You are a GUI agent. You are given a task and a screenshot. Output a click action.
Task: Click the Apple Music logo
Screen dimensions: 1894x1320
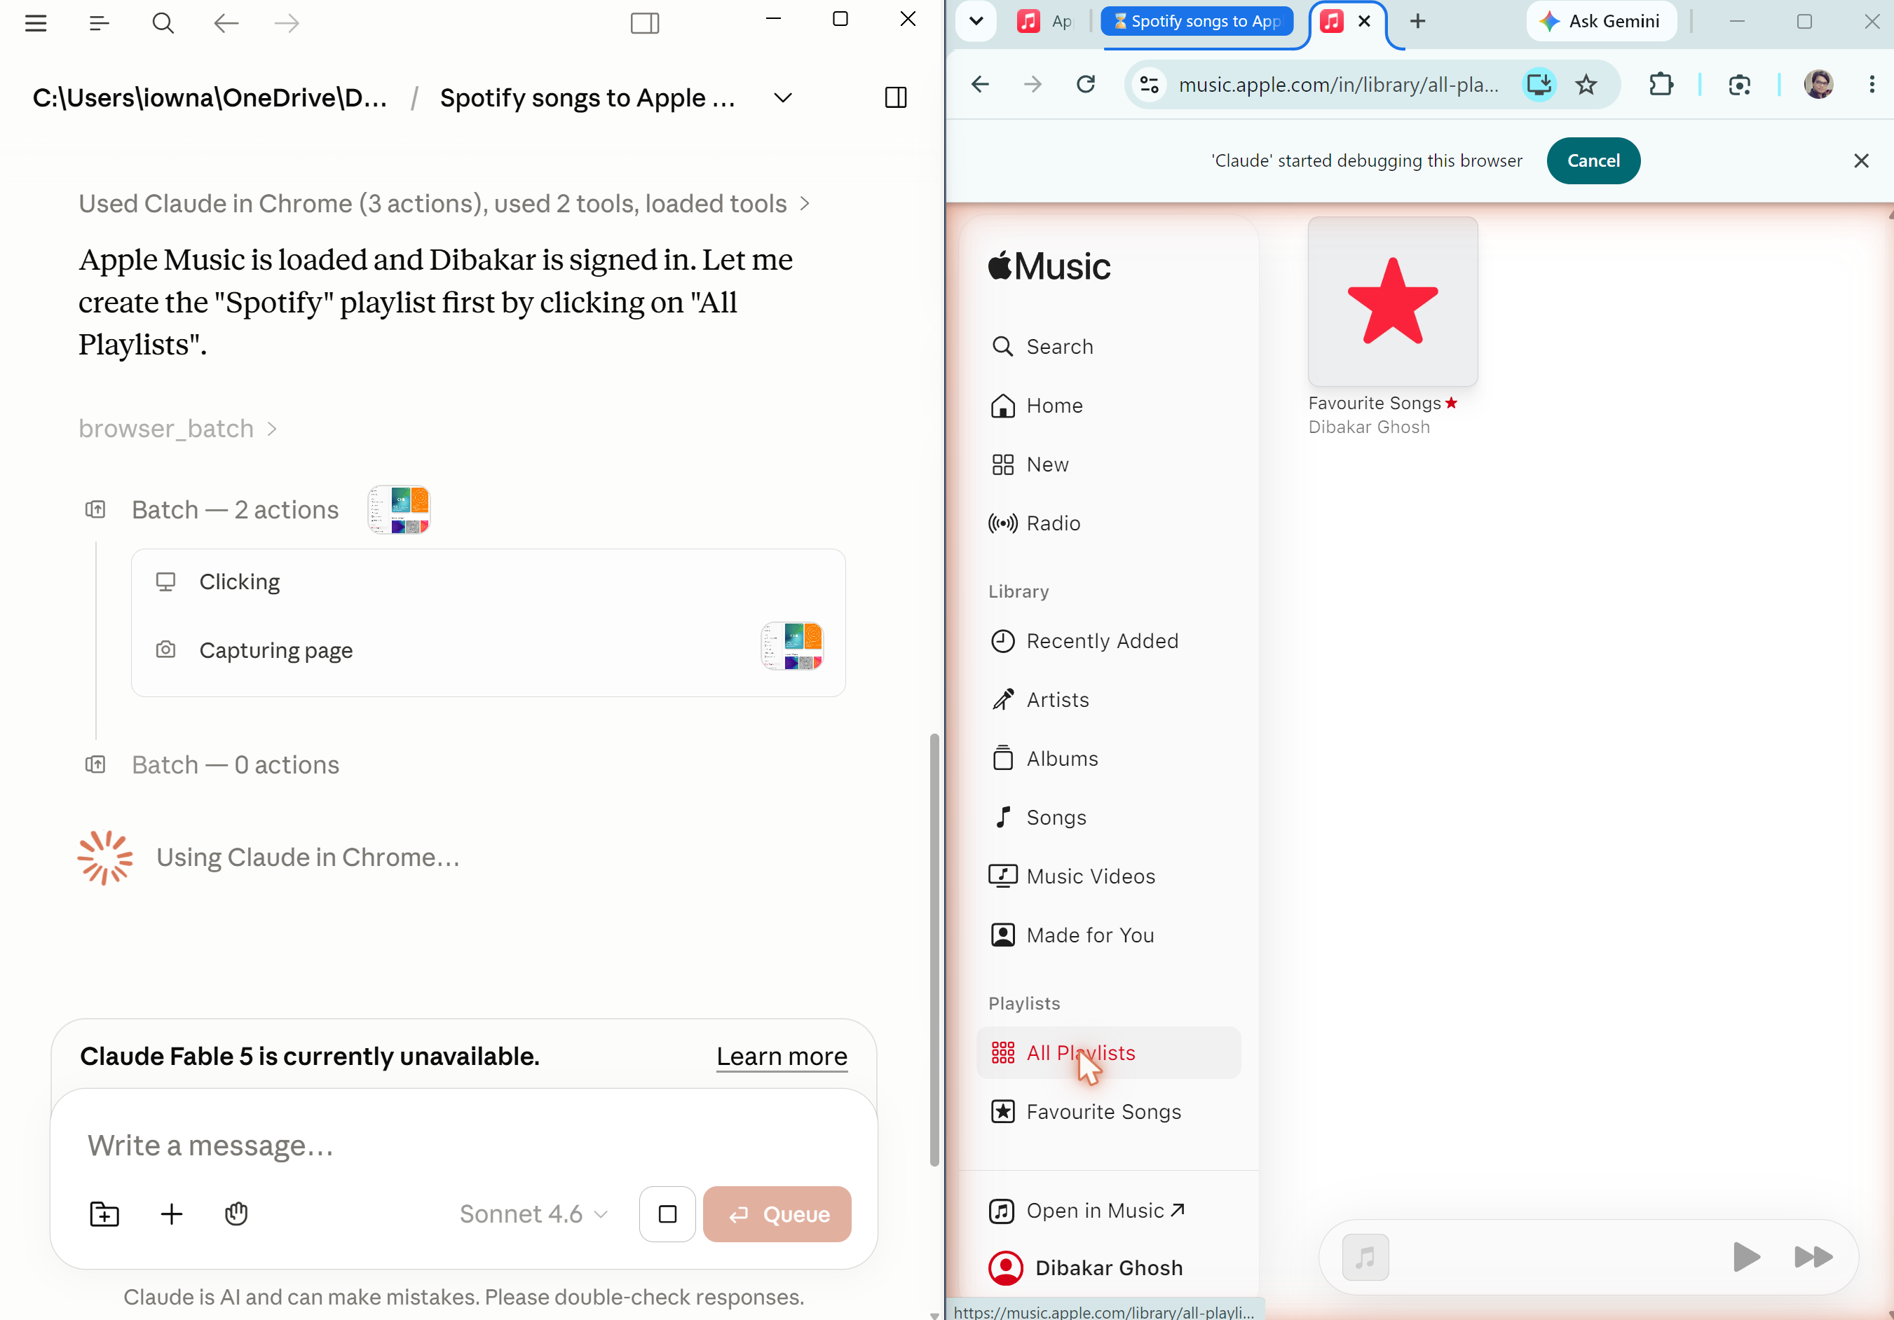coord(1049,266)
